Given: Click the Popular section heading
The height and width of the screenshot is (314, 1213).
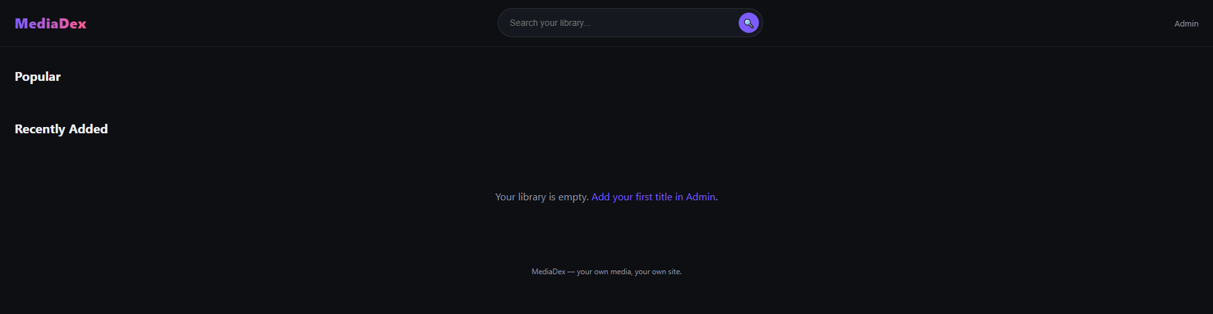Looking at the screenshot, I should (38, 76).
